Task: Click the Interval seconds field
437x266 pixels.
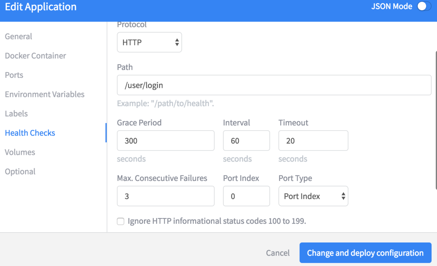Action: tap(246, 141)
